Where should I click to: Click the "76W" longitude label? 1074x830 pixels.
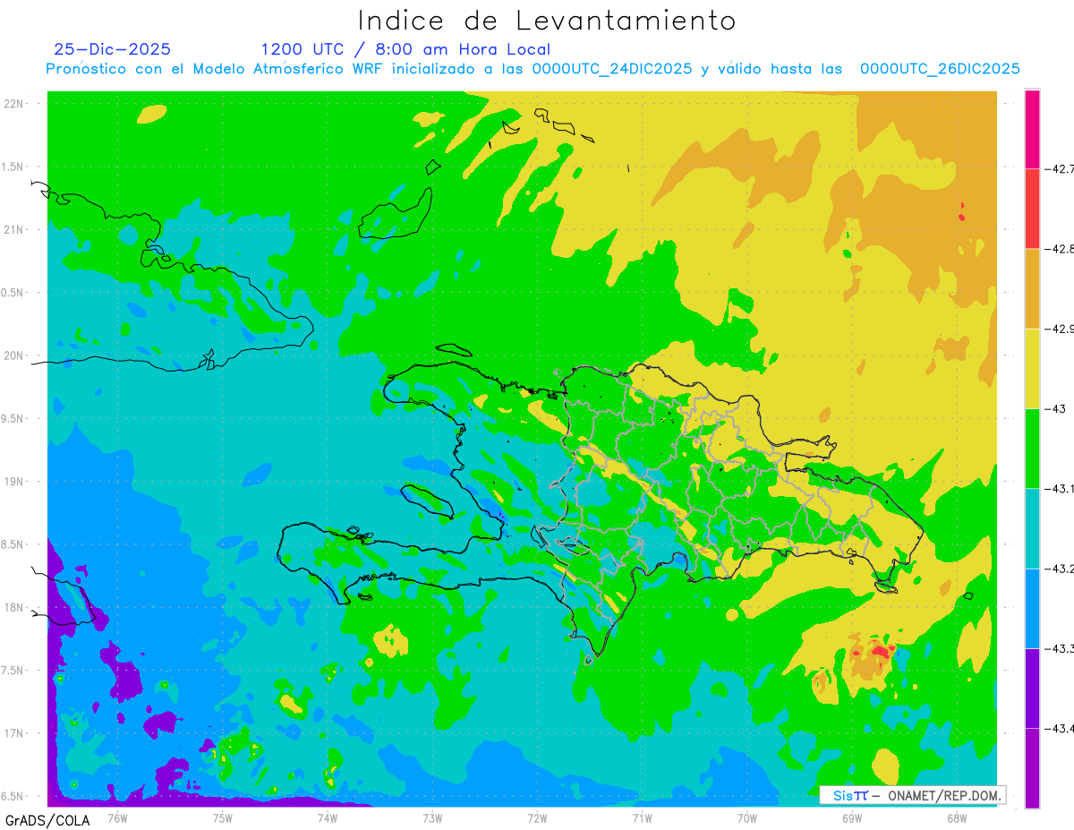pyautogui.click(x=117, y=817)
